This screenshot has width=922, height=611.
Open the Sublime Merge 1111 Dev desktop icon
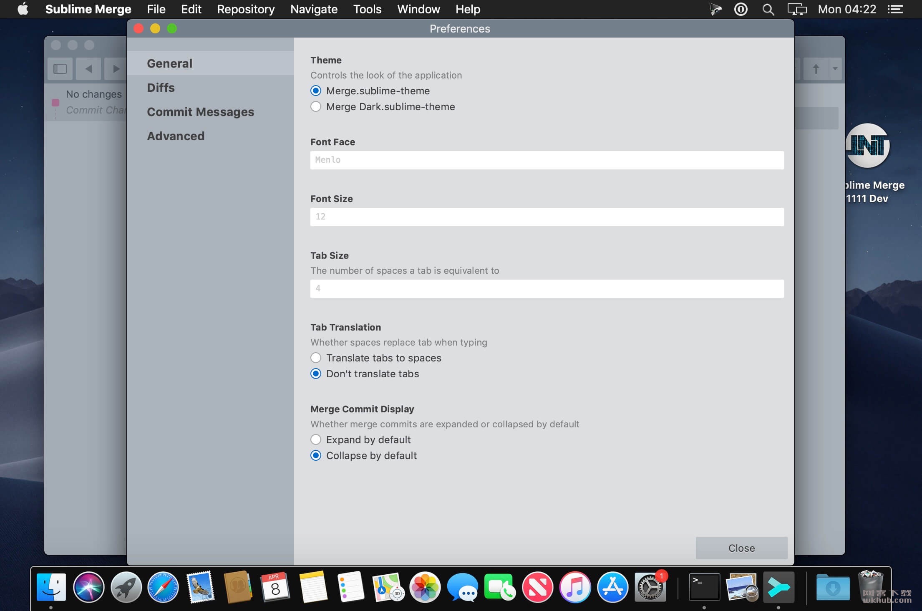(x=868, y=146)
